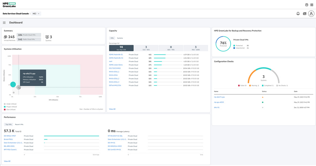Image resolution: width=316 pixels, height=166 pixels.
Task: Click the teal bubble in utilization chart
Action: tap(13, 84)
